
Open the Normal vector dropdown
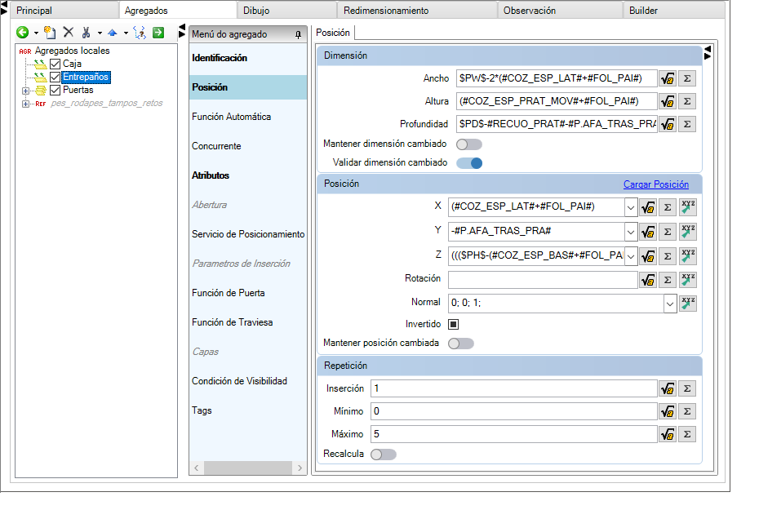coord(670,304)
